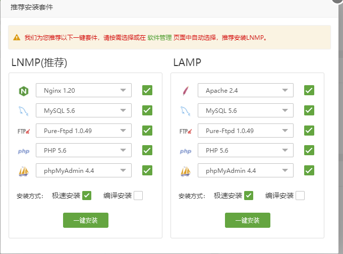Click the php logo icon in LNMP
The image size is (343, 254).
24,151
